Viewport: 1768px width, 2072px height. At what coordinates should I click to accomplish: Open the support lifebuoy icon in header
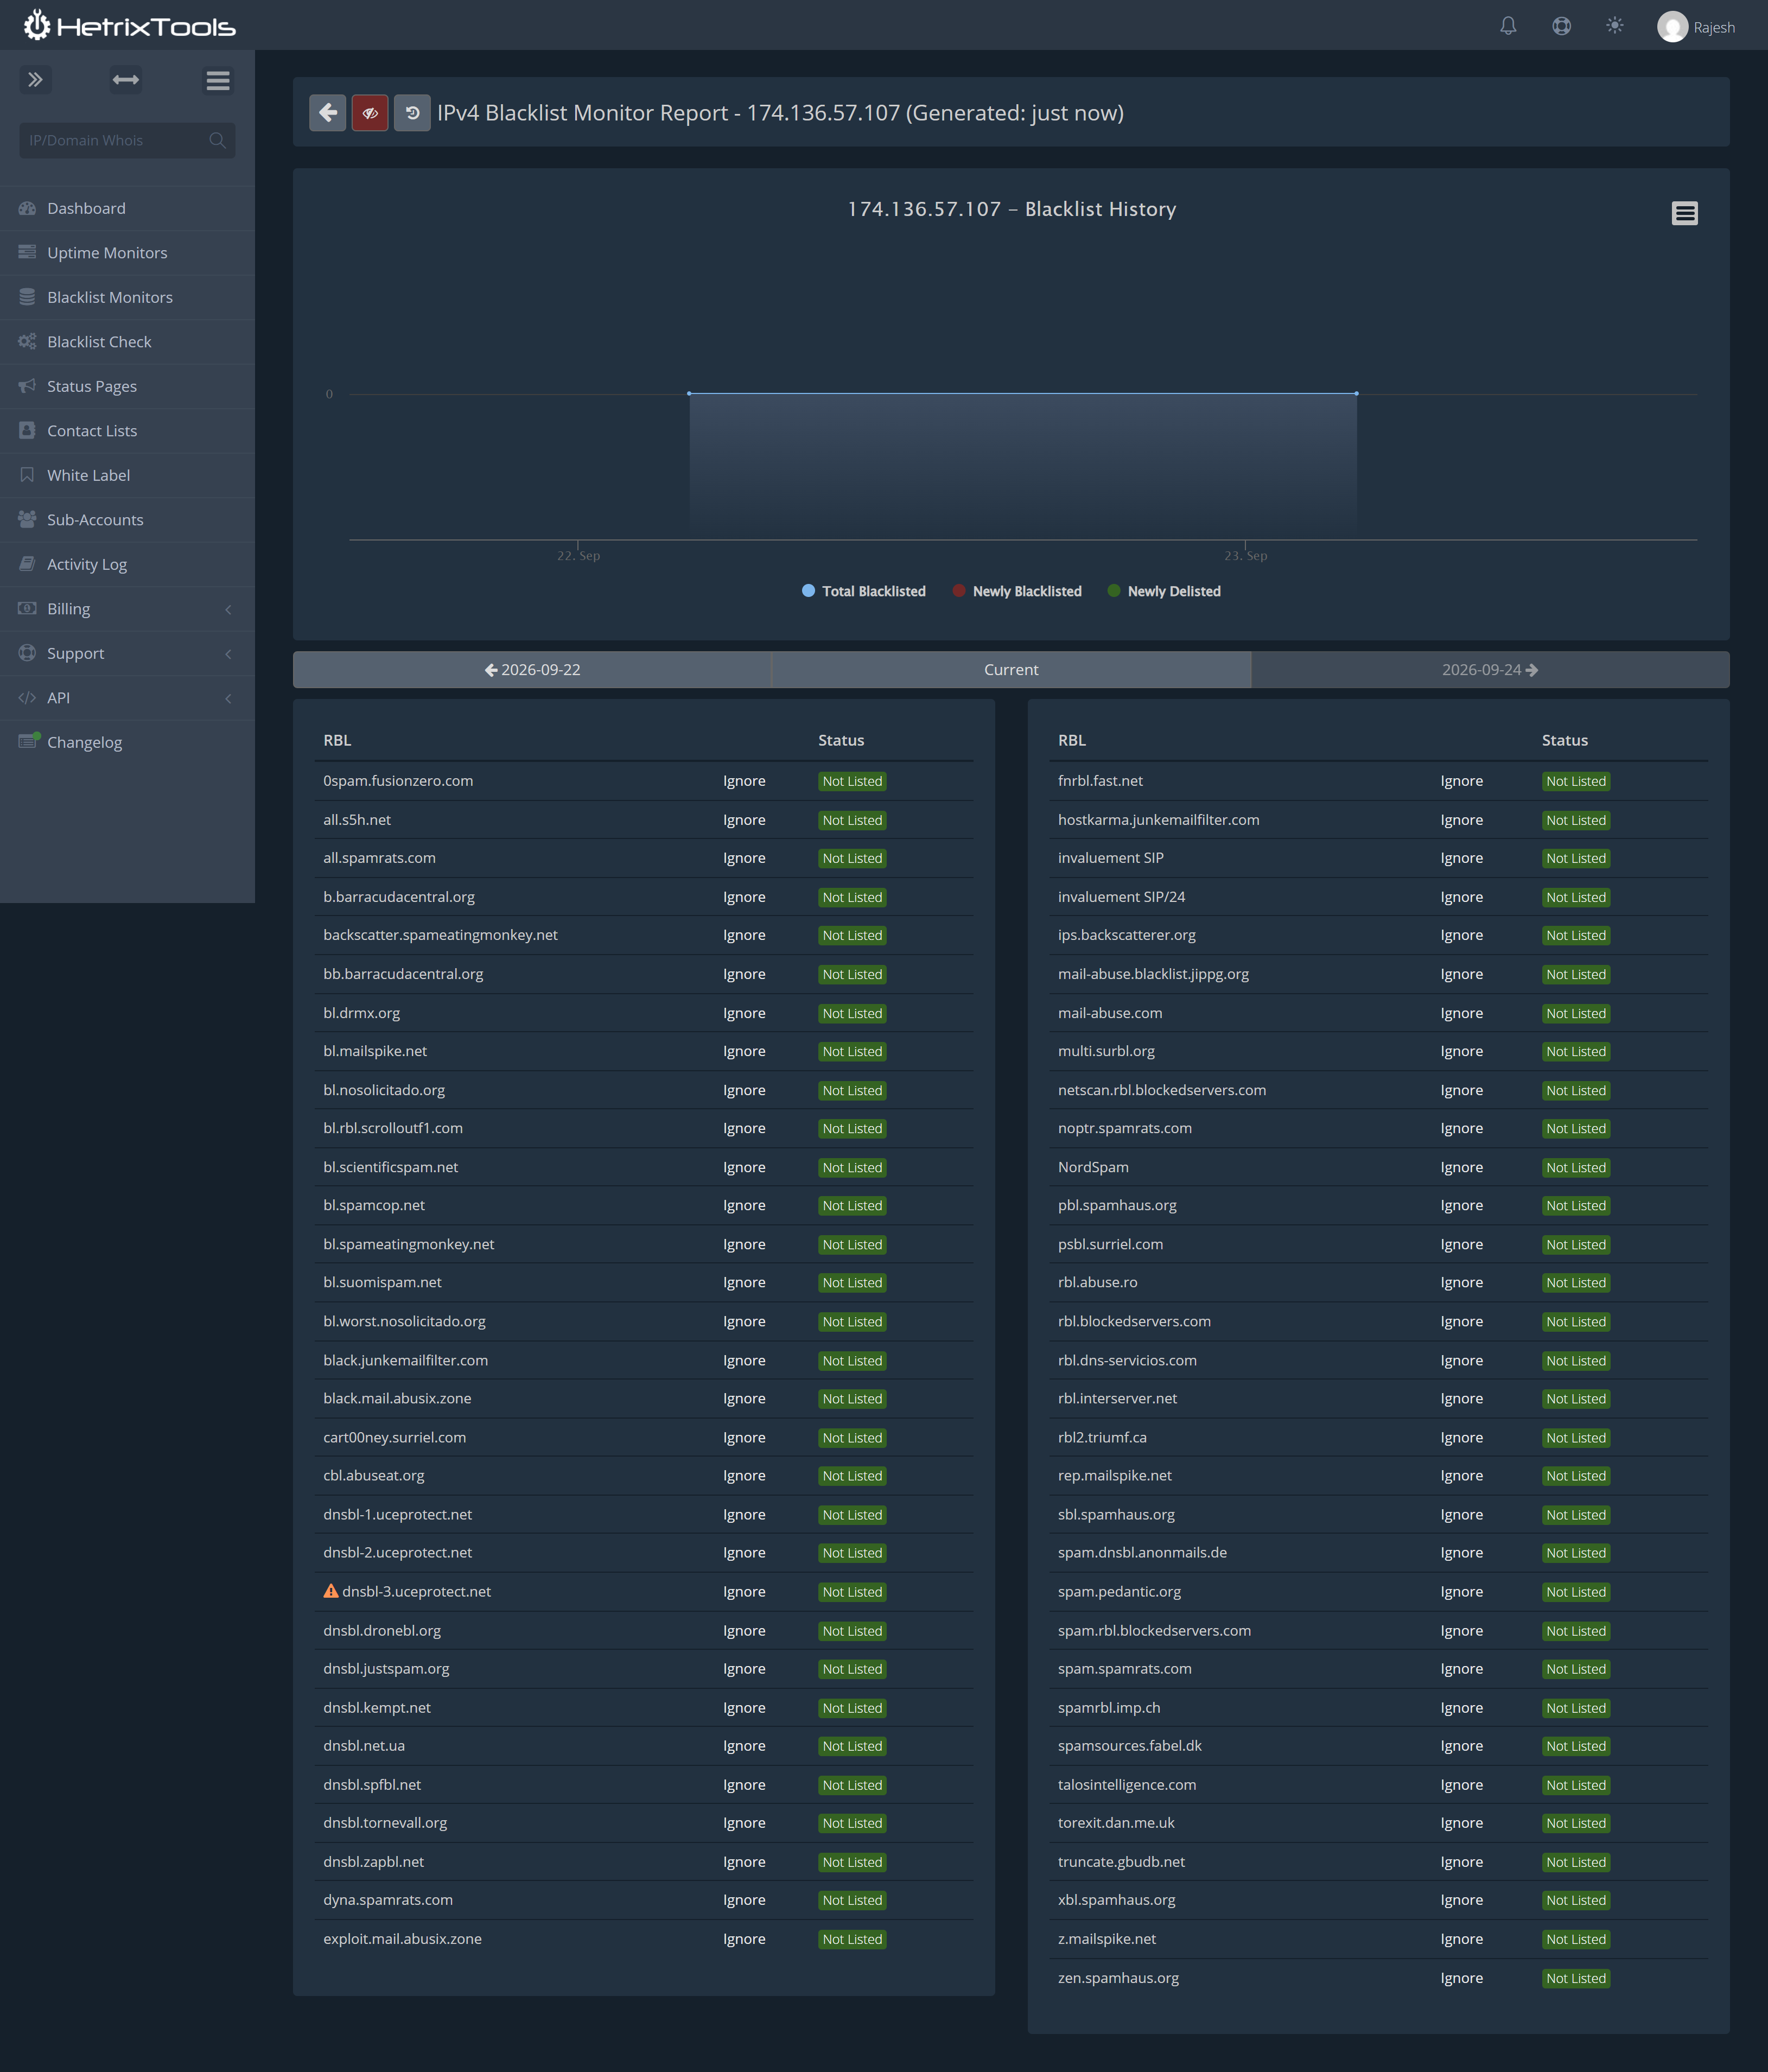click(x=1561, y=26)
